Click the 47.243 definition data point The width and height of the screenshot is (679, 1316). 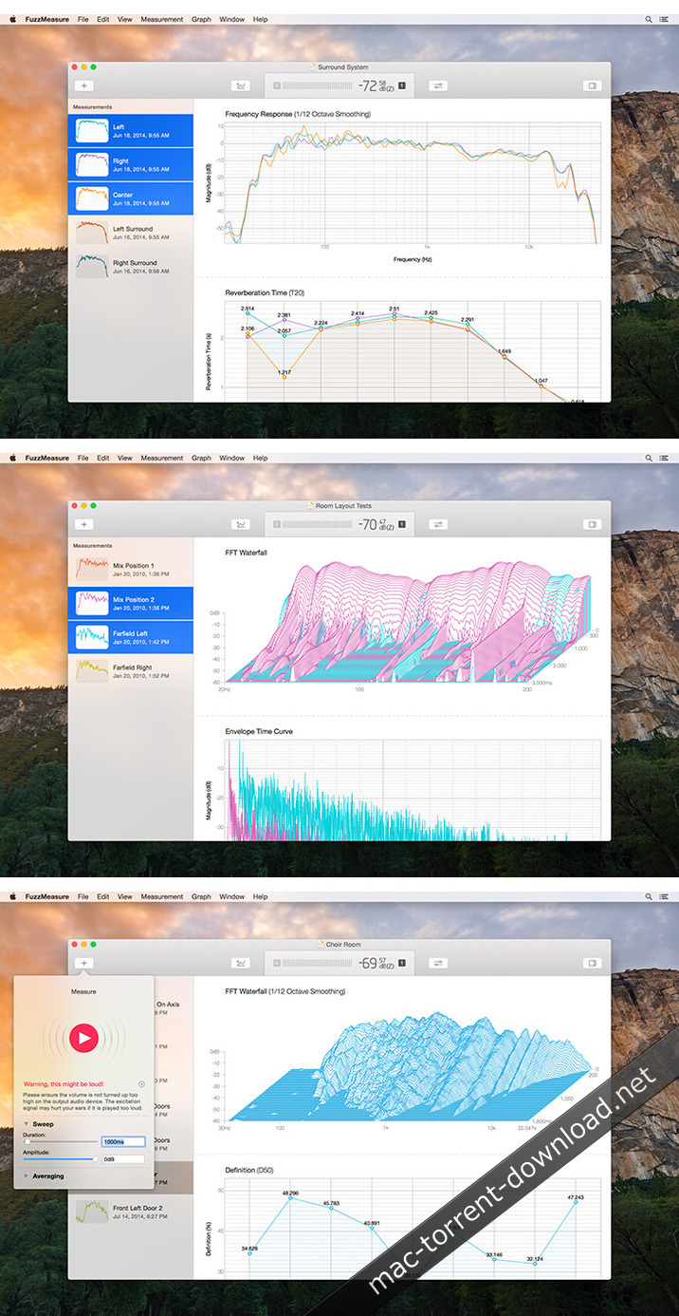click(x=575, y=1202)
